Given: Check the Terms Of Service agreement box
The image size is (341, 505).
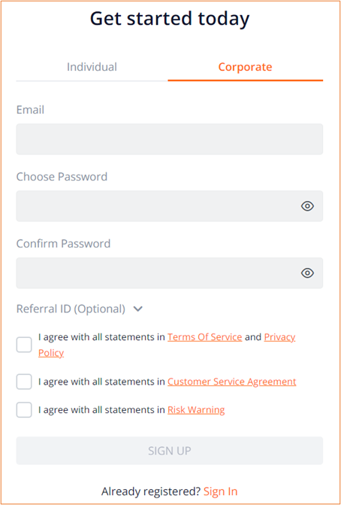Looking at the screenshot, I should tap(24, 345).
